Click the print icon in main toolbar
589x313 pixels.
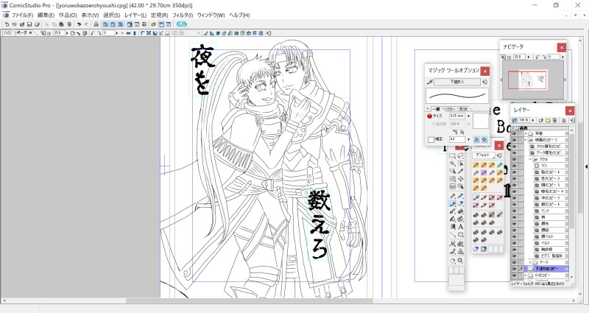[x=96, y=24]
